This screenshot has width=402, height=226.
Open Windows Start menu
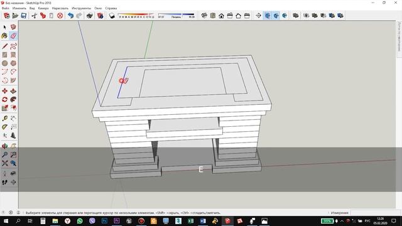[x=6, y=221]
